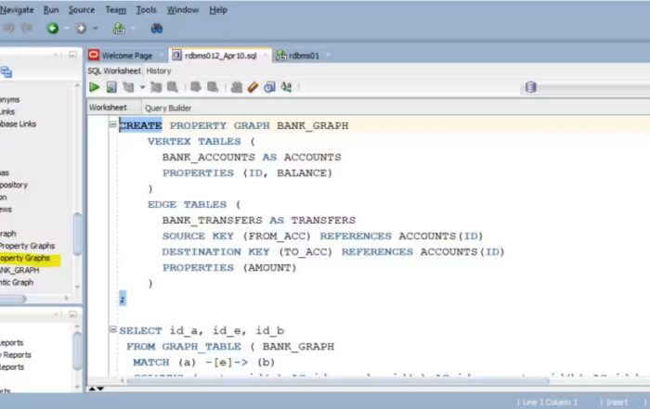Click the Undo arrow in main toolbar
This screenshot has width=650, height=409.
9,28
